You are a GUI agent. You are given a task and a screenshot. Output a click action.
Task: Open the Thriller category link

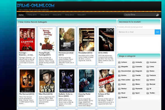tap(152, 93)
